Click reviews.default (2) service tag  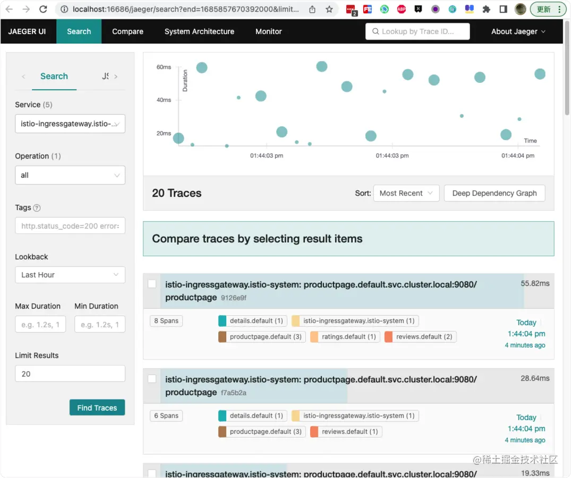click(420, 337)
